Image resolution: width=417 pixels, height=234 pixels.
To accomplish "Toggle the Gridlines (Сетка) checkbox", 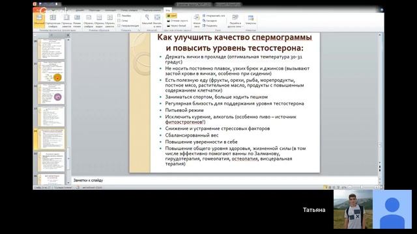I will pos(119,20).
